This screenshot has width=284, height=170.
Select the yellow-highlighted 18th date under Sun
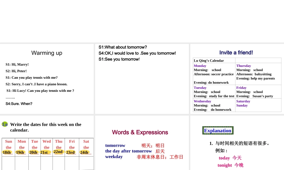7,152
